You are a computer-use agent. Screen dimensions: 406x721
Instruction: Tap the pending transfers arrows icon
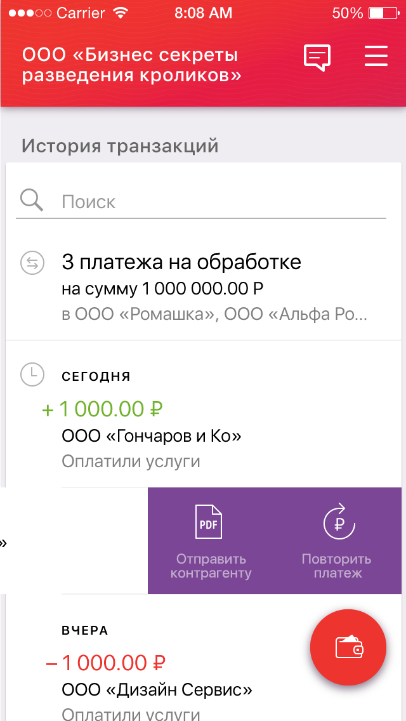click(32, 263)
